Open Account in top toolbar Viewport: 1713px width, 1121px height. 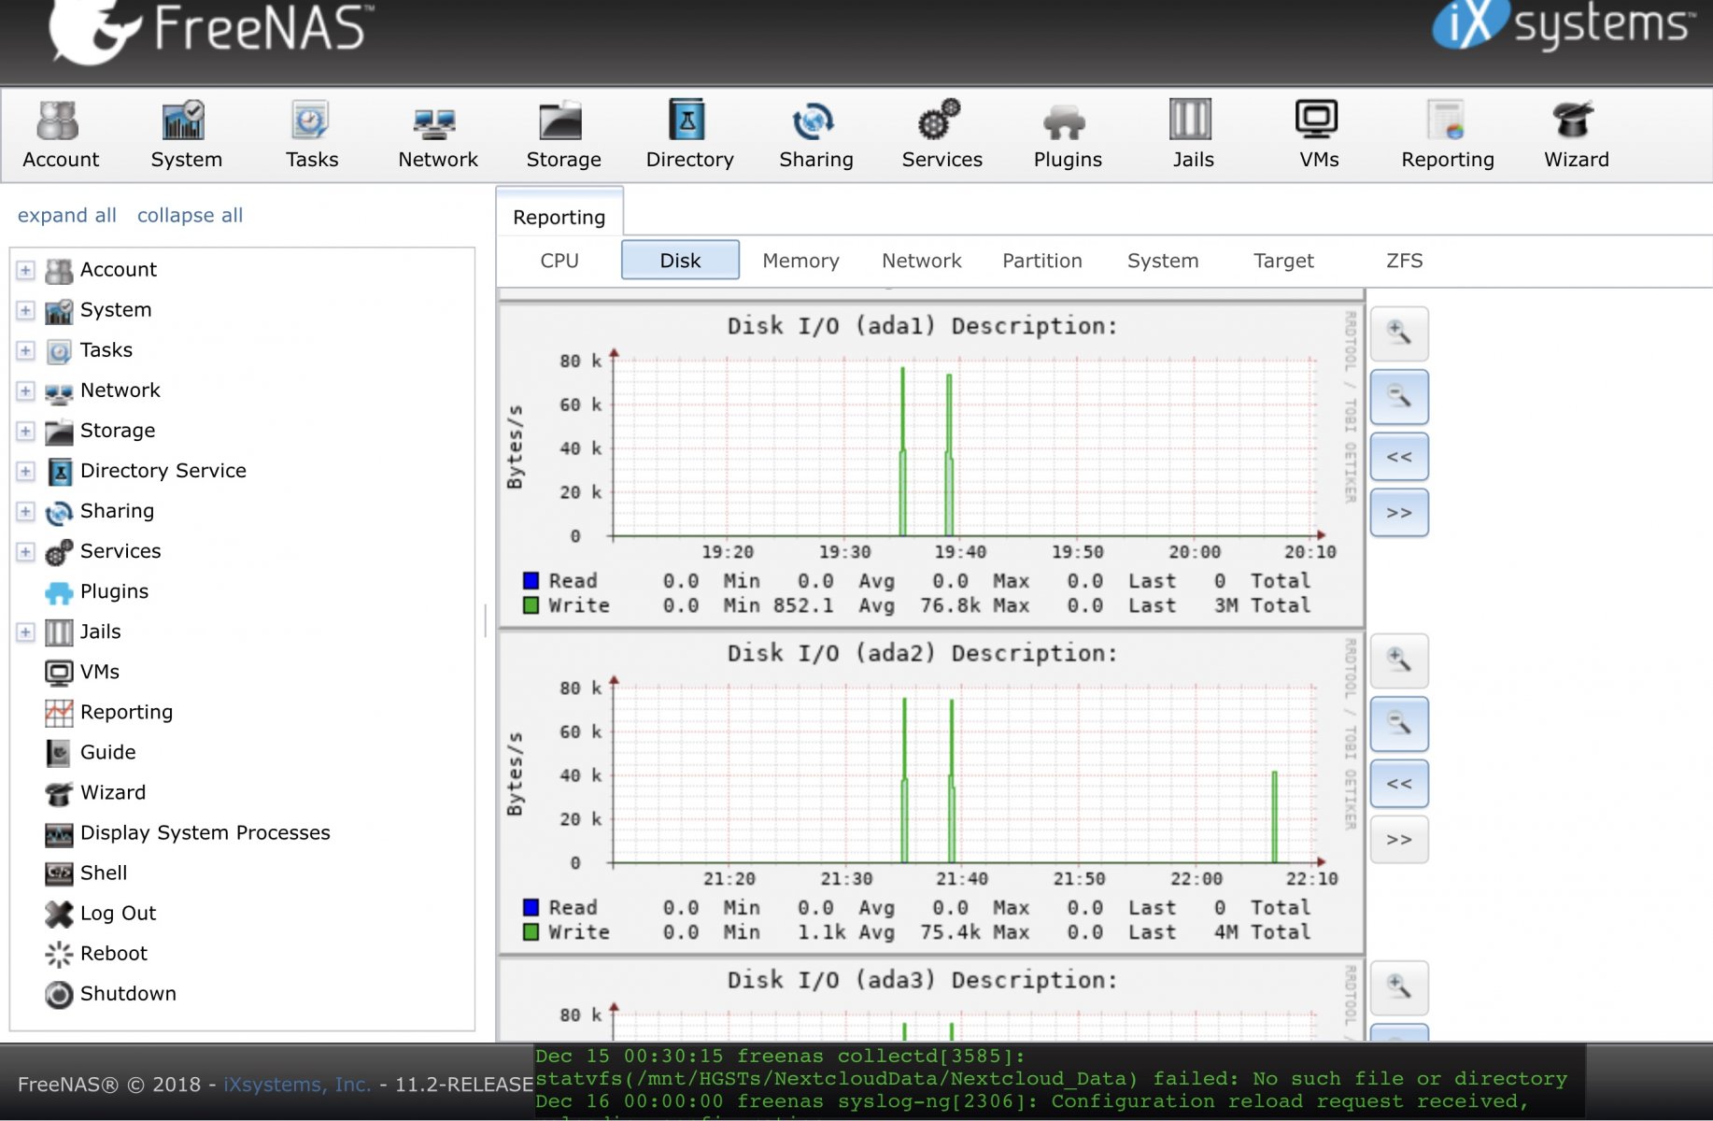pos(61,135)
